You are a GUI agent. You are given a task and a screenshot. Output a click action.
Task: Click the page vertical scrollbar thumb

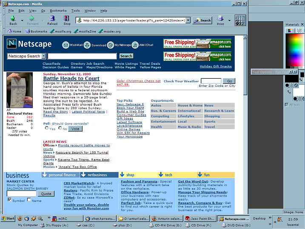pos(245,66)
